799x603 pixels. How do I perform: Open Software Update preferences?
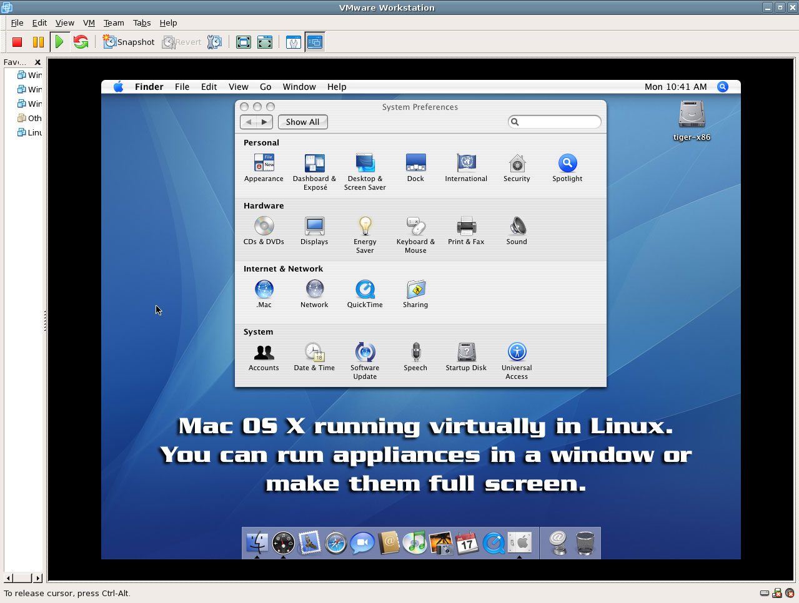point(365,361)
